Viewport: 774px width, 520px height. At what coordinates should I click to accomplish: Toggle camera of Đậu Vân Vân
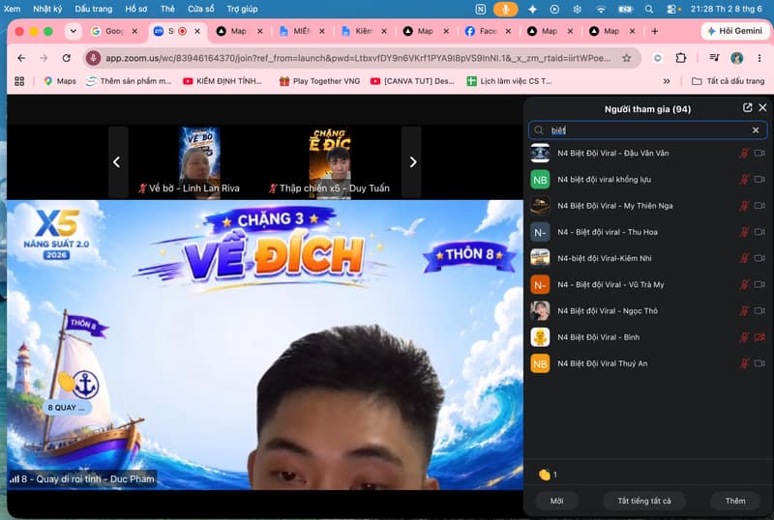[759, 154]
